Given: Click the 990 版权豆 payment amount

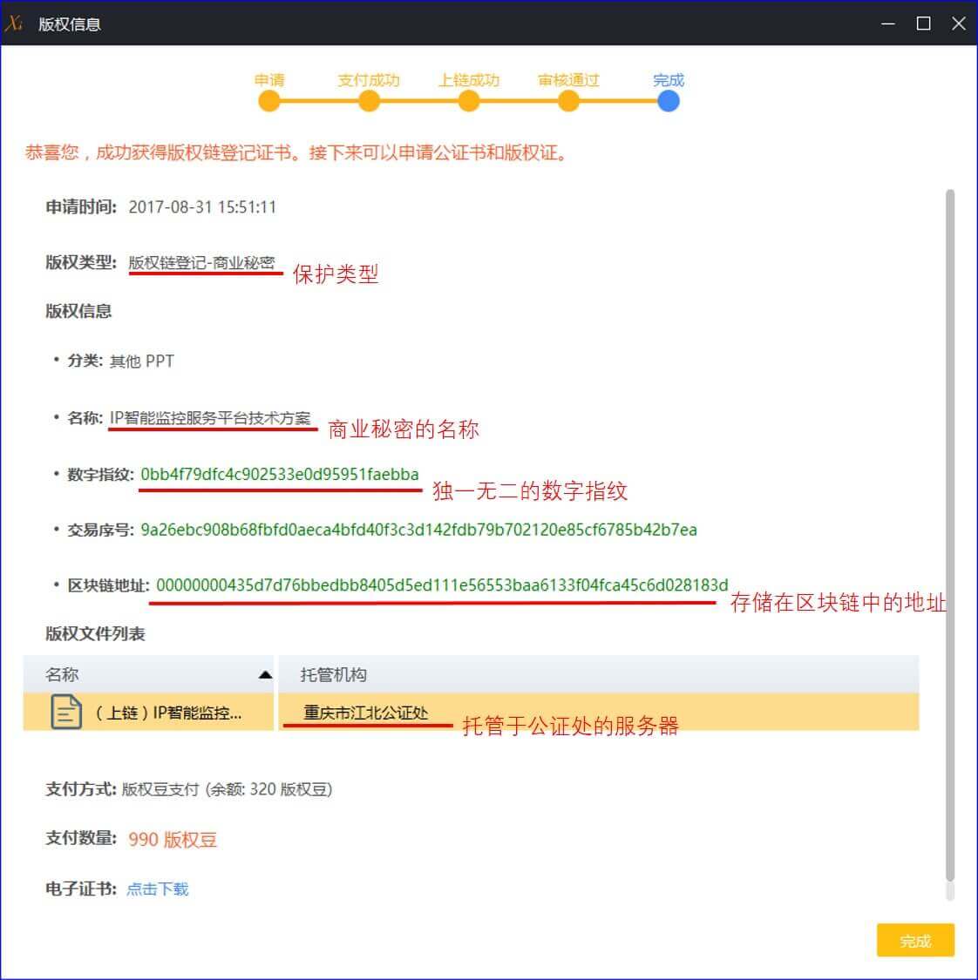Looking at the screenshot, I should point(173,840).
